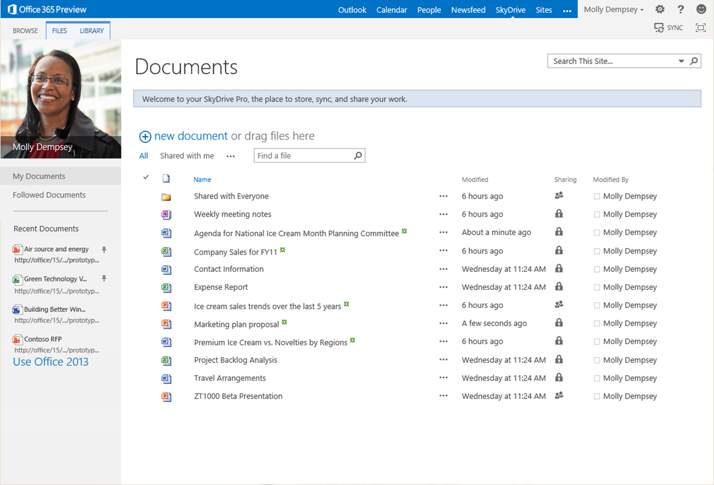Open Newsfeed in the top navigation
The height and width of the screenshot is (485, 714).
(x=468, y=10)
